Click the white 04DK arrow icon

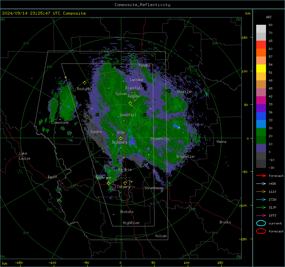pos(261,184)
